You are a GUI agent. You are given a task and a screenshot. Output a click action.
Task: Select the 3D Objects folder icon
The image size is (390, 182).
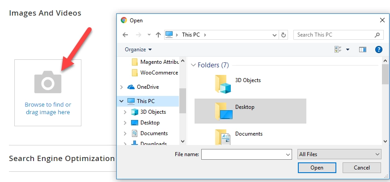(223, 84)
